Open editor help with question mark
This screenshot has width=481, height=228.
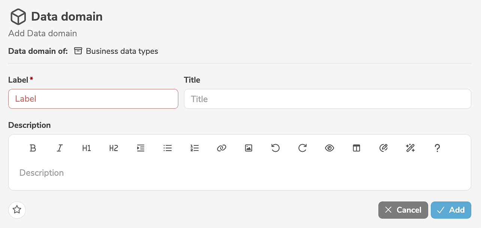click(x=437, y=148)
